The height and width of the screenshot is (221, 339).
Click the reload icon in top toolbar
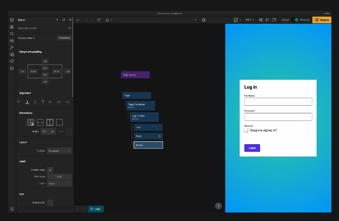[99, 20]
